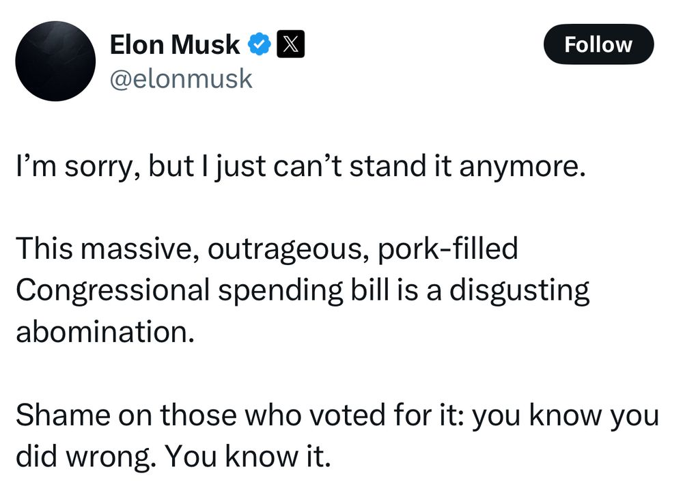Select the word "disgusting"
The image size is (683, 491).
[x=519, y=291]
